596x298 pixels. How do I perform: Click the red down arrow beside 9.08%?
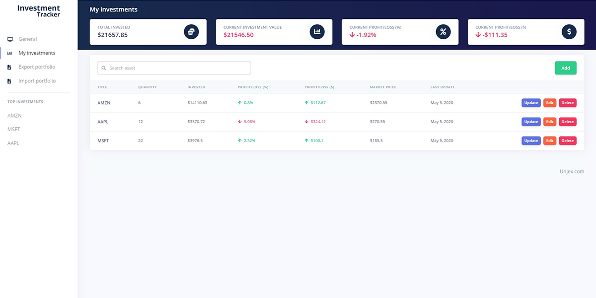(x=240, y=122)
